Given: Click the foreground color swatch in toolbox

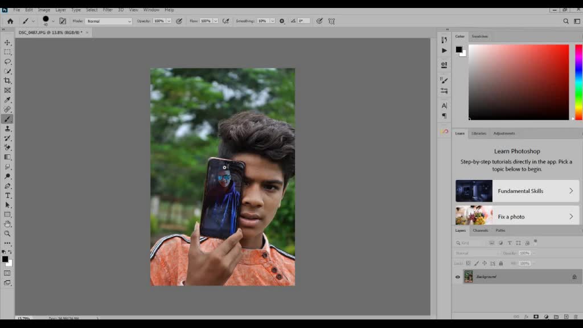Looking at the screenshot, I should [5, 259].
